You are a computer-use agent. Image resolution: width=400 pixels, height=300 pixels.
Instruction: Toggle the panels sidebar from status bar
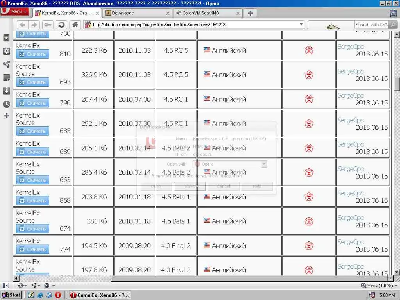coord(5,286)
